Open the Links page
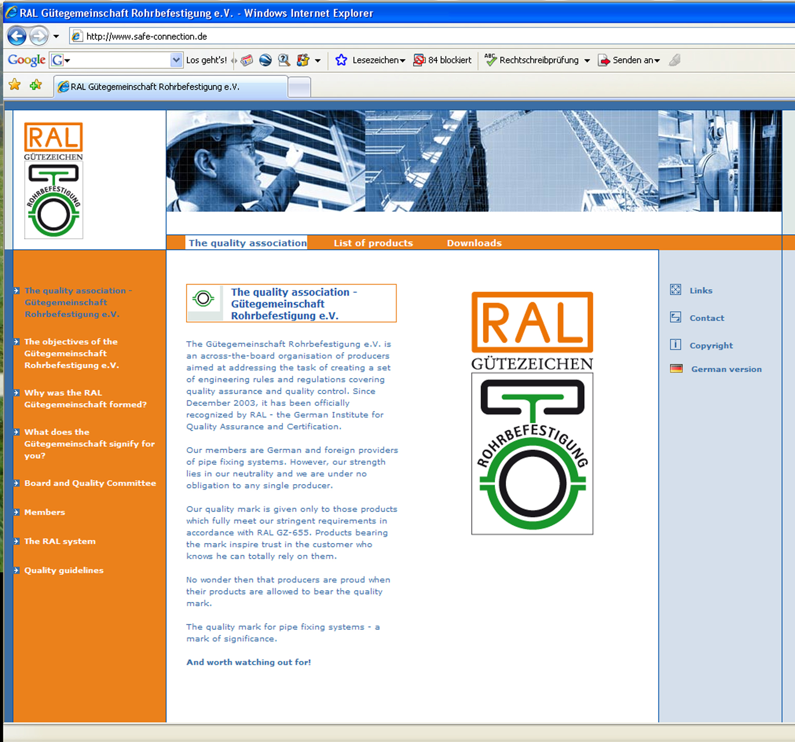 click(x=701, y=290)
